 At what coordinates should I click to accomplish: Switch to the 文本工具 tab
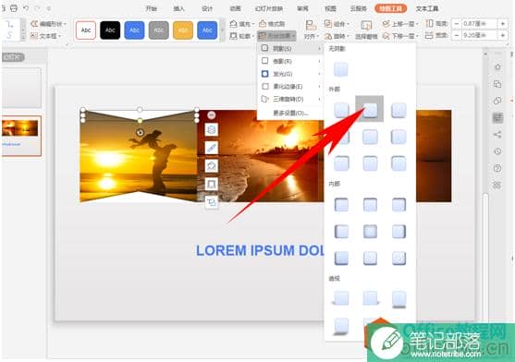point(427,8)
